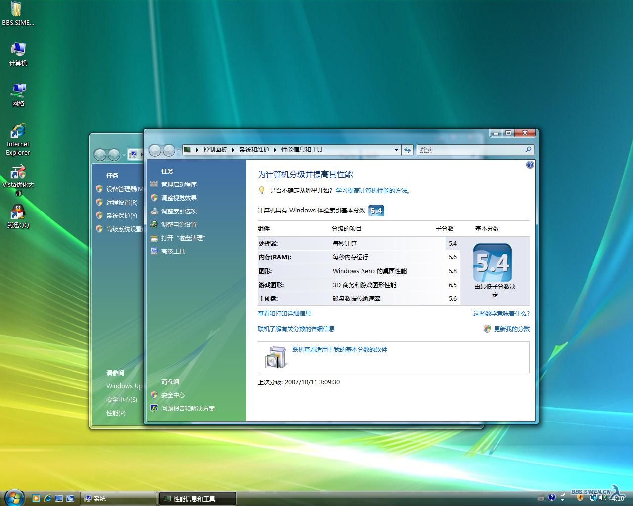Open the 学习提高计算机性能的方法 link
This screenshot has width=633, height=506.
(x=373, y=190)
